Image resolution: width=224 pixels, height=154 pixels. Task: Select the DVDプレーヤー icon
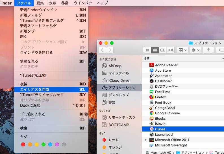(152, 86)
